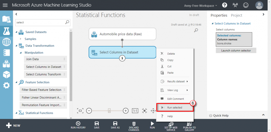Click Publish to Gallery

[189, 126]
